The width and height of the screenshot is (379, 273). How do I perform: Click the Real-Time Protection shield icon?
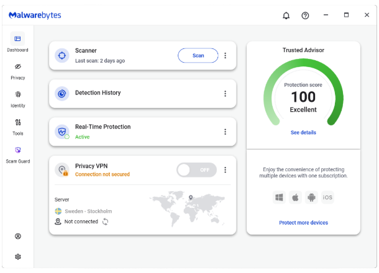coord(62,132)
